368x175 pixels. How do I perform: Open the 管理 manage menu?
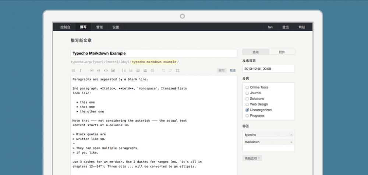coord(99,27)
